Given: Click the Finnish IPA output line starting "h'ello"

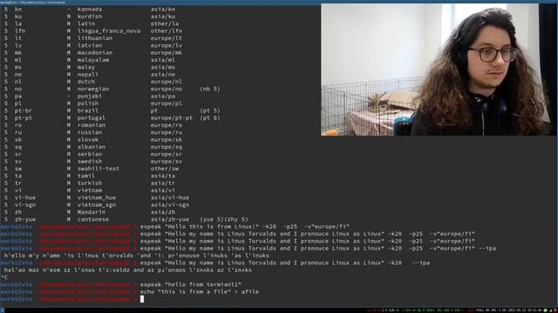Looking at the screenshot, I should [137, 256].
